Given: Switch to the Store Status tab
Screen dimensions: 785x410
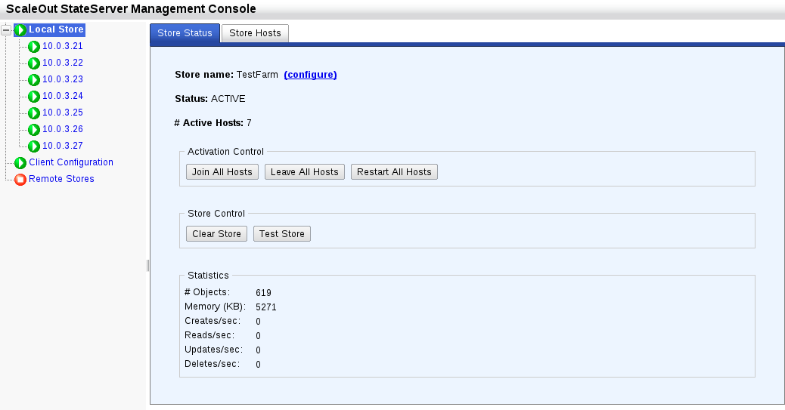Looking at the screenshot, I should click(x=185, y=33).
